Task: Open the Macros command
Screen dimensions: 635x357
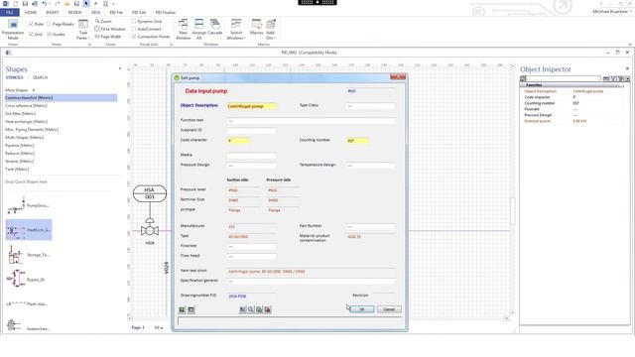Action: click(256, 27)
